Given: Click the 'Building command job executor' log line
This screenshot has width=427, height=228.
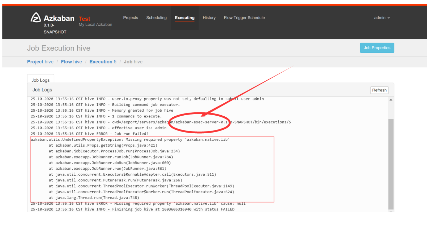Looking at the screenshot, I should 105,104.
